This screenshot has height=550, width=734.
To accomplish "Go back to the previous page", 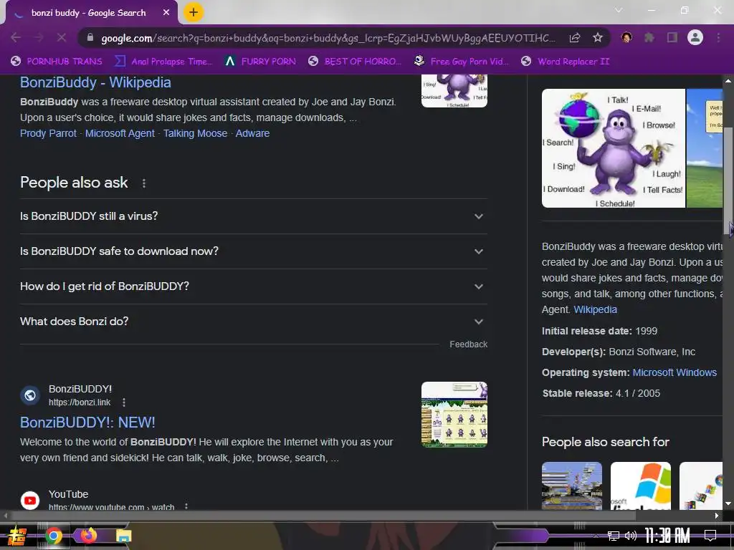I will (x=16, y=37).
